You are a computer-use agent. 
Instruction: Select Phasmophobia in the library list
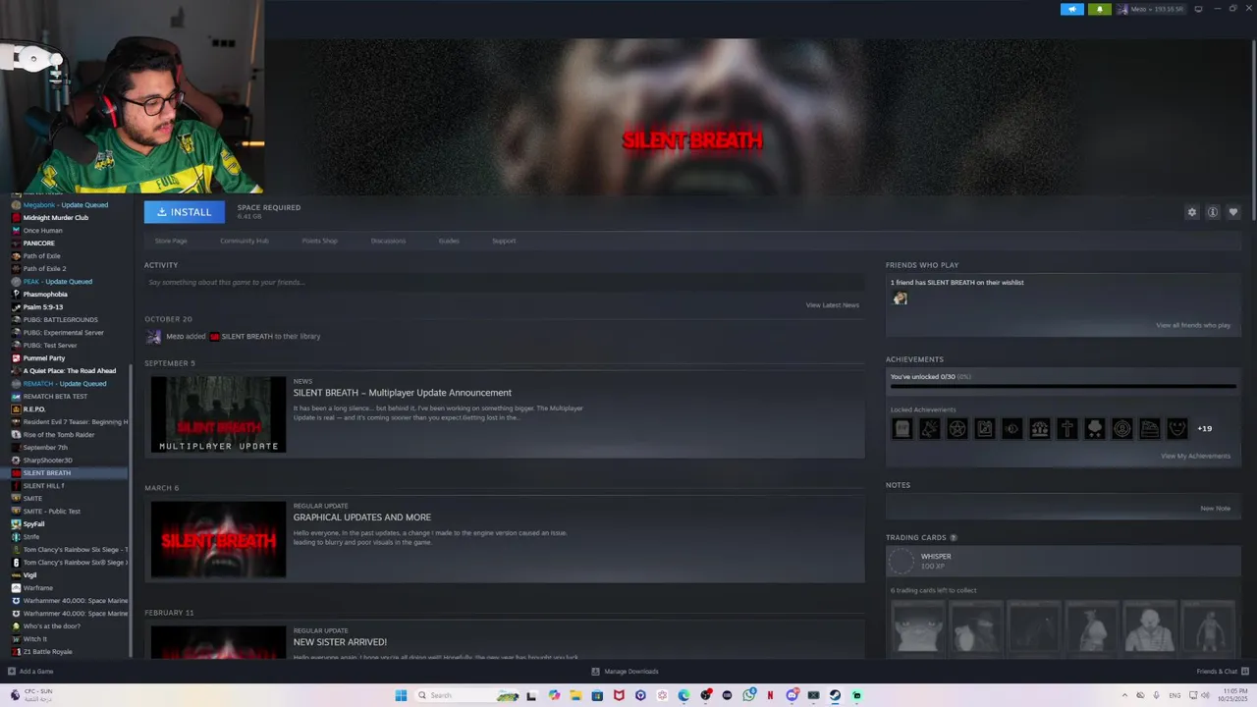[45, 295]
